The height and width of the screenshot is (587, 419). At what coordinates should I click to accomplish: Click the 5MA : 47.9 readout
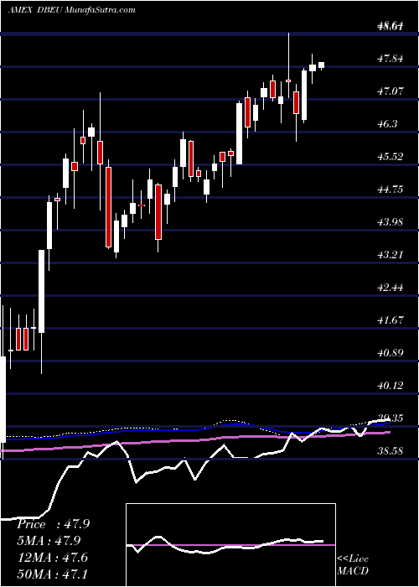(49, 541)
